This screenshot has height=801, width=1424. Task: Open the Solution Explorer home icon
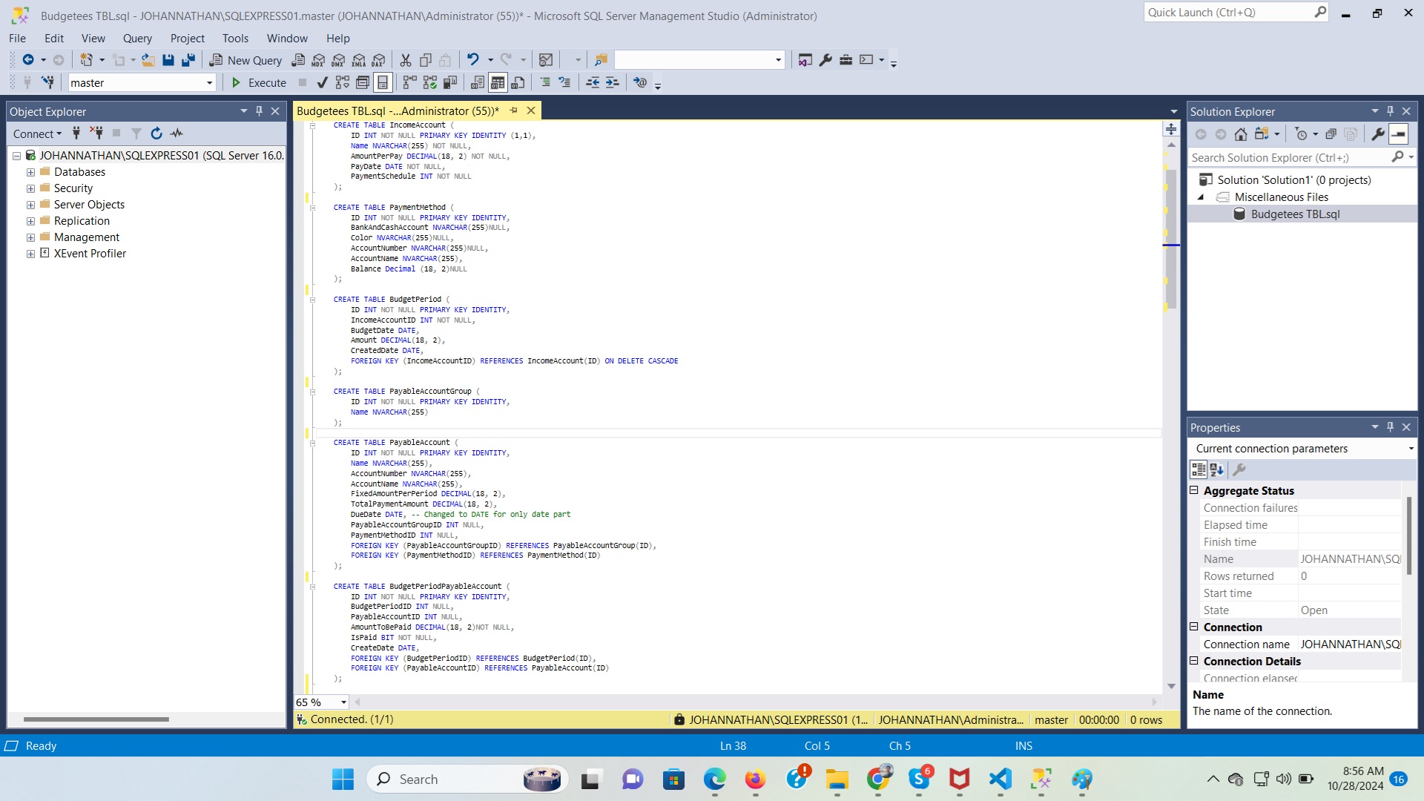point(1240,134)
